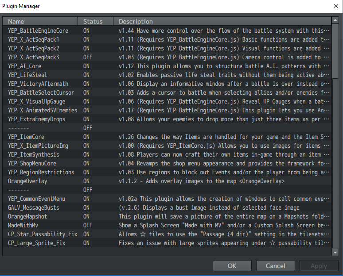Click the YEP_ItemSynthesis crafting description

[224, 154]
